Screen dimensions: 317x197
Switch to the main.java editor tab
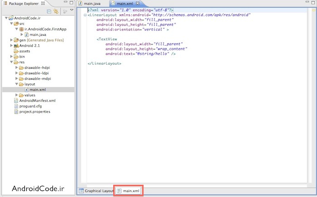91,4
